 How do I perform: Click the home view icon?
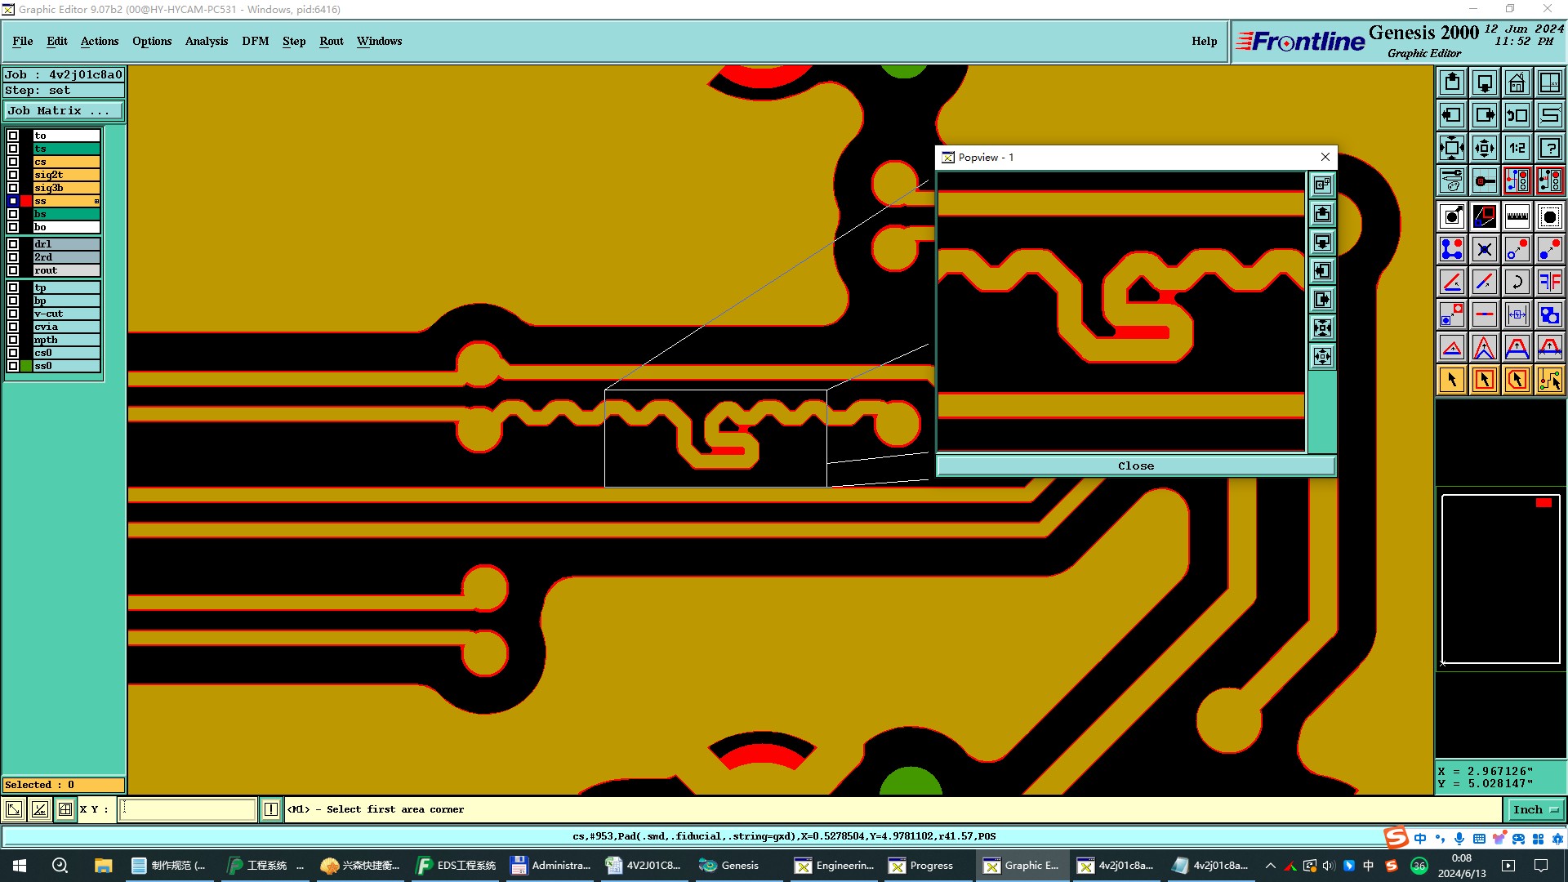coord(1517,82)
